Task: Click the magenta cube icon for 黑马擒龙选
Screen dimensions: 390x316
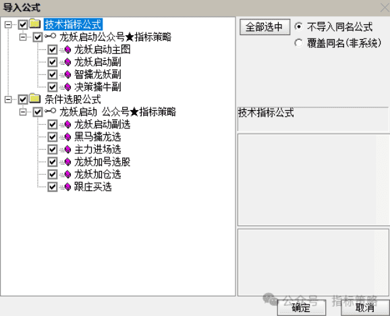Action: tap(67, 136)
